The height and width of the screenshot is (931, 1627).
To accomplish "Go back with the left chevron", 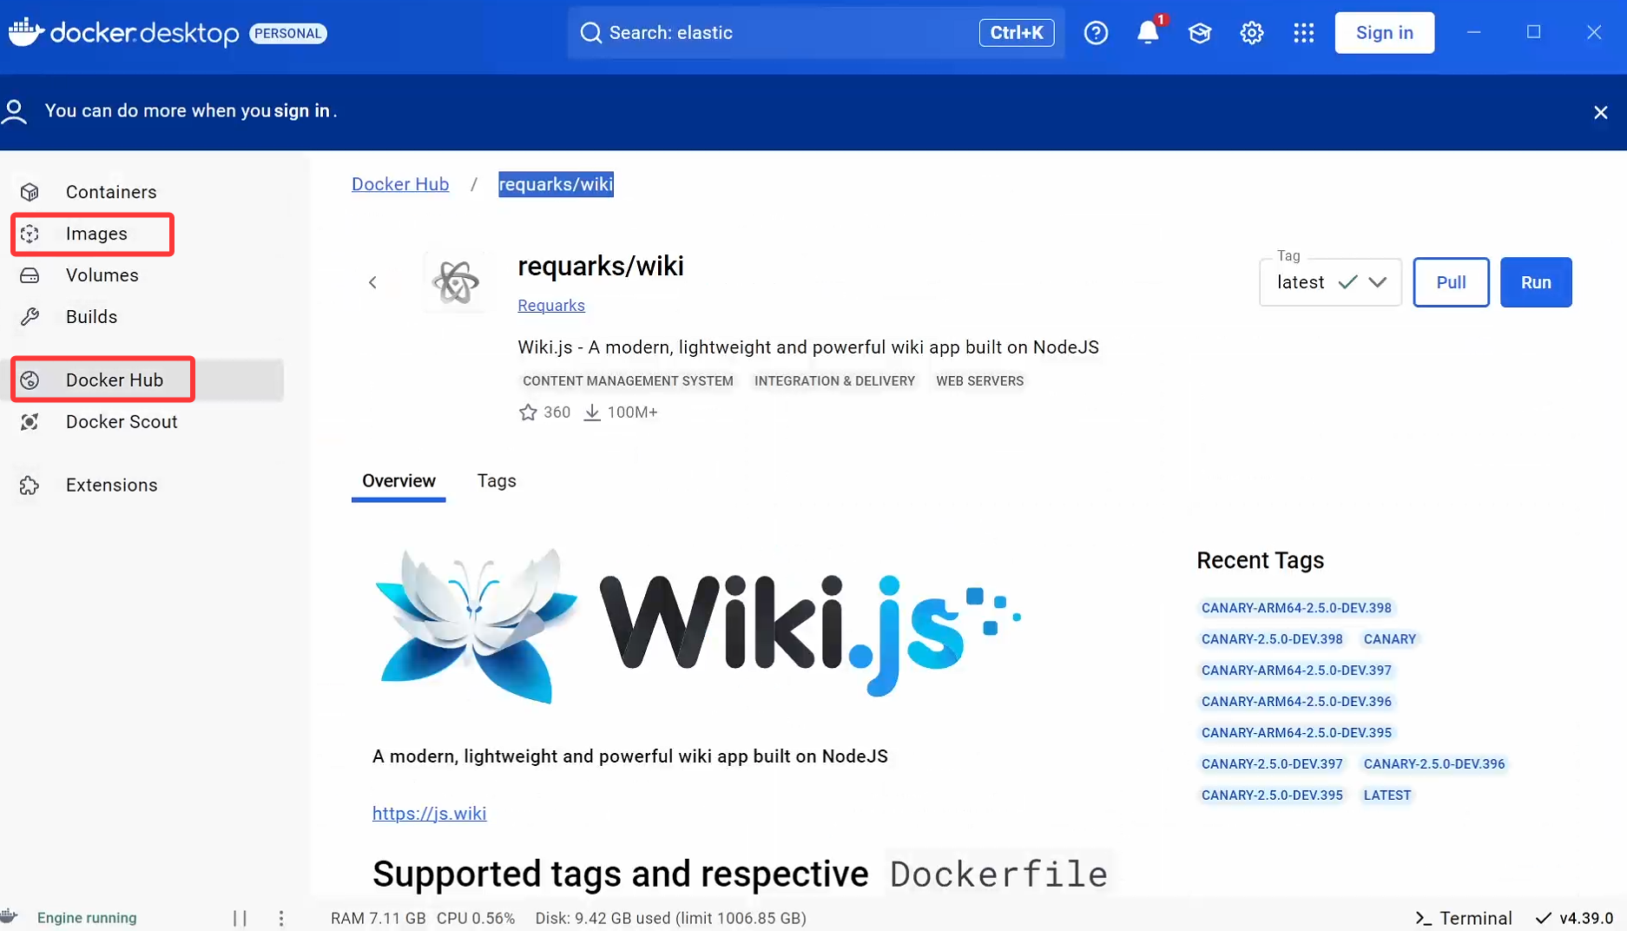I will click(372, 282).
